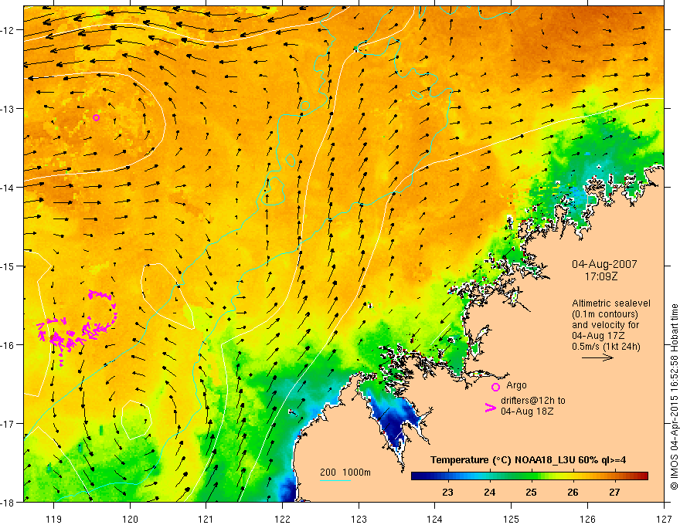Screen dimensions: 680x525
Task: Click the longitude axis label 123
Action: 359,519
